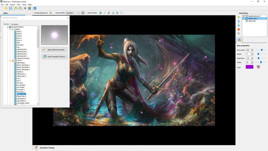Click the blue info icon
The image size is (268, 151).
tap(35, 8)
